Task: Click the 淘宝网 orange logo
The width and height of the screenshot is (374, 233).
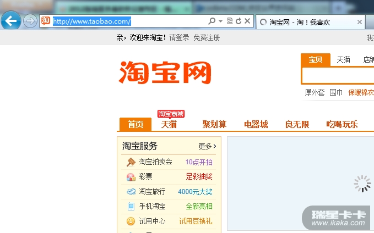Action: (x=165, y=73)
